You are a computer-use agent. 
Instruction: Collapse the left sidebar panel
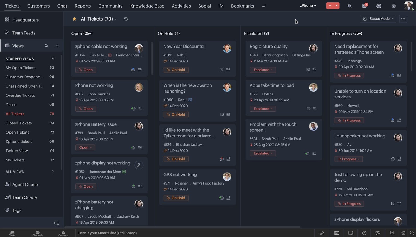tap(57, 223)
